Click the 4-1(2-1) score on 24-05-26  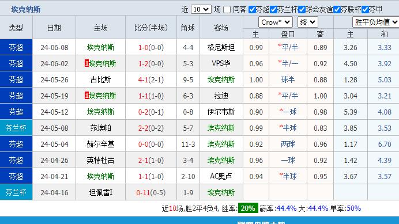point(151,80)
